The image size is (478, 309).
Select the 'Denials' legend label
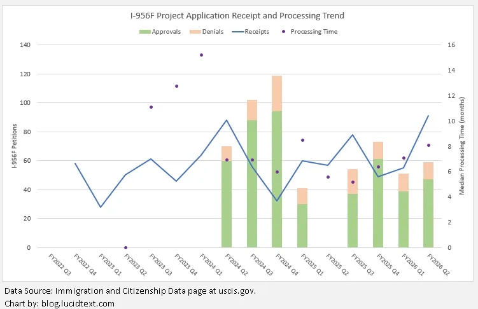point(213,32)
